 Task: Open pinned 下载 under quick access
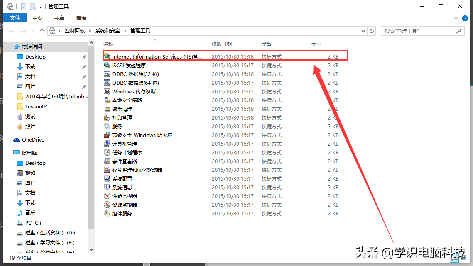(x=30, y=67)
